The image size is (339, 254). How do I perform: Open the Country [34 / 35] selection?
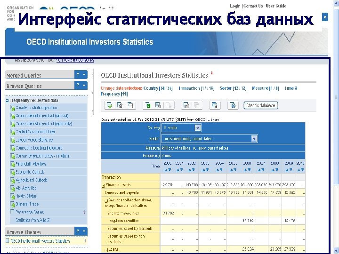(x=158, y=88)
